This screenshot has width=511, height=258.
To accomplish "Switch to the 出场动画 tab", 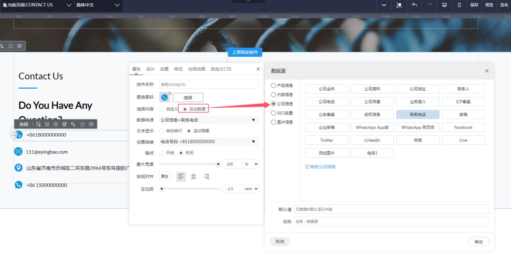I will [196, 69].
